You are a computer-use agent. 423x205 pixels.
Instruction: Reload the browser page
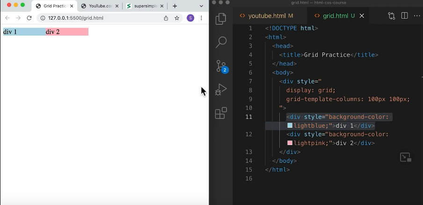[x=29, y=18]
